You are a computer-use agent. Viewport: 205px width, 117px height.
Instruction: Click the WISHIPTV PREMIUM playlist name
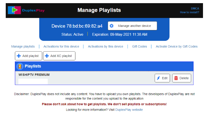pyautogui.click(x=34, y=75)
